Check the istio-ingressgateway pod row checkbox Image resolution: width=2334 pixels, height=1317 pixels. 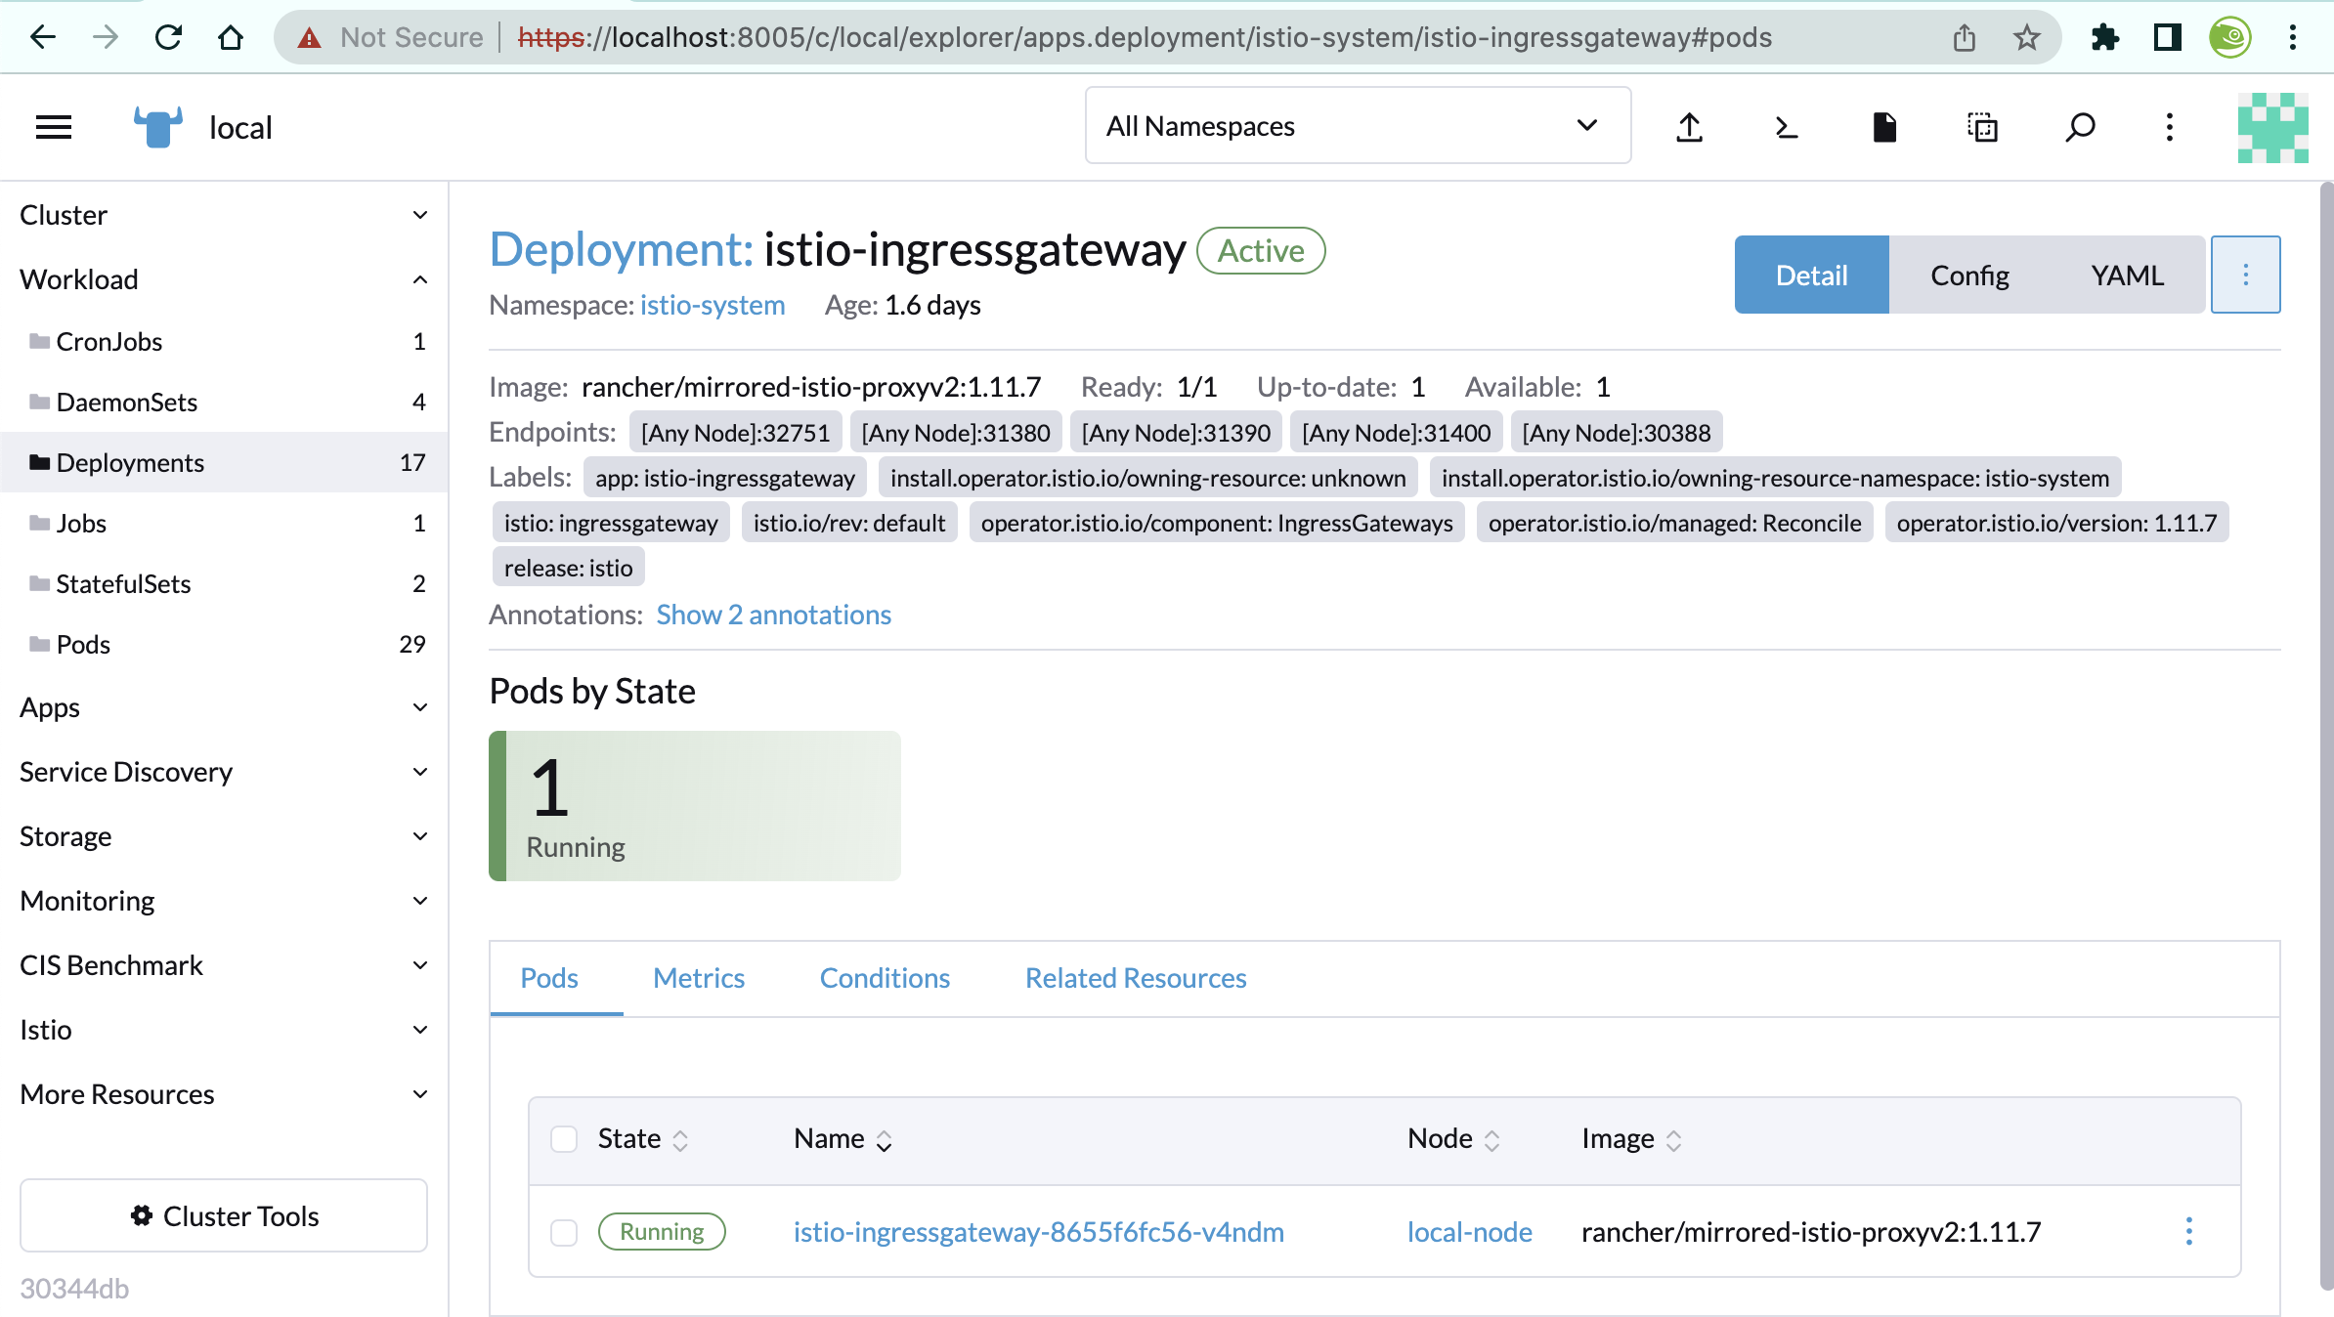point(564,1232)
